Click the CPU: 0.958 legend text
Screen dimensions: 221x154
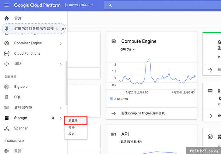121,99
